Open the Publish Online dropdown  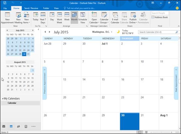pyautogui.click(x=133, y=18)
